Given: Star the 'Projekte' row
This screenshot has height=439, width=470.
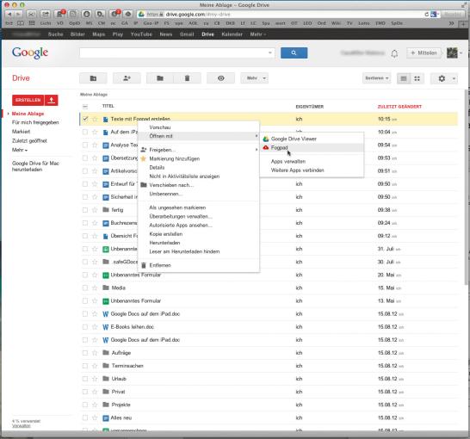Looking at the screenshot, I should tap(95, 405).
